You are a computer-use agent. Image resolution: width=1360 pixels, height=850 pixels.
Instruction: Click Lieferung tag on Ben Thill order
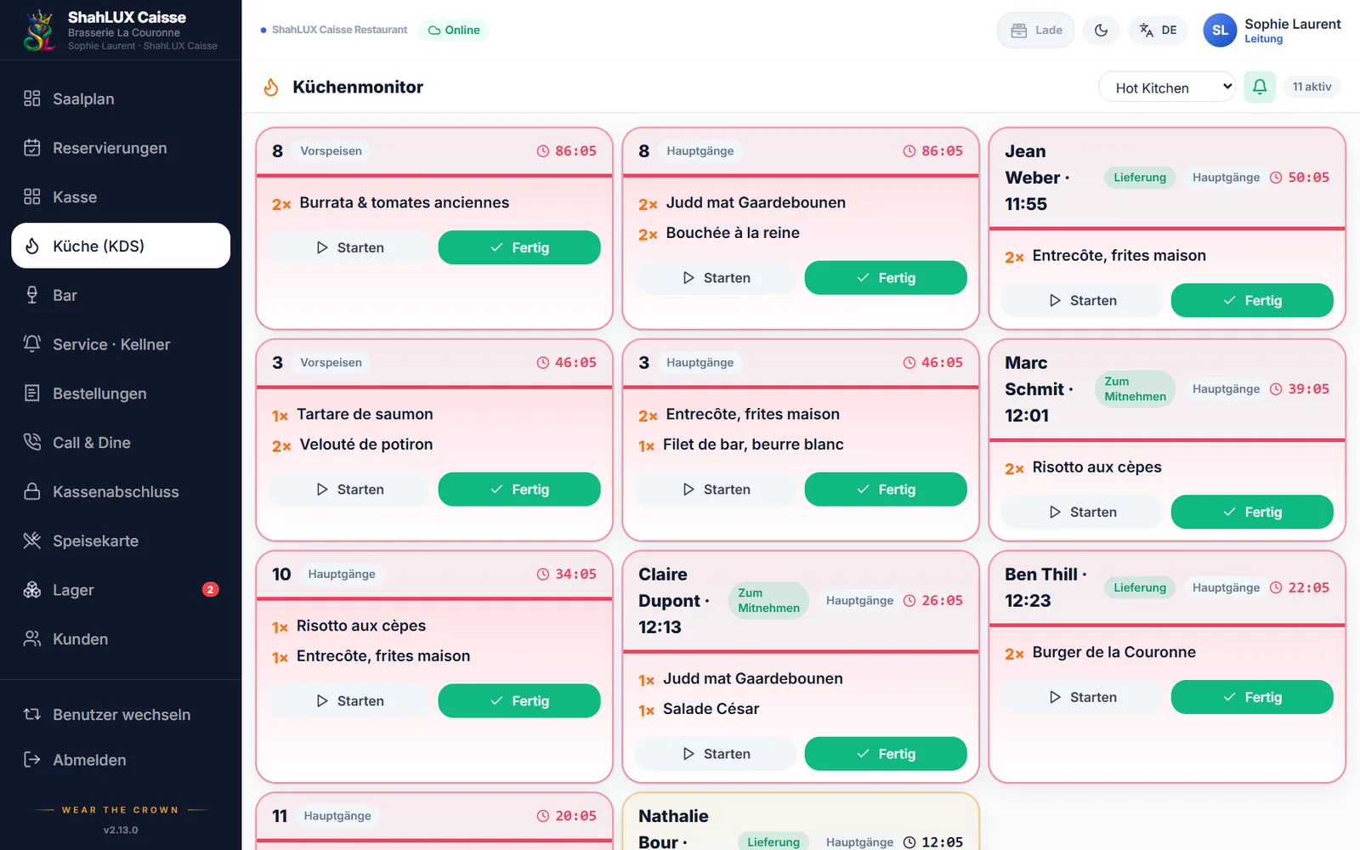[x=1140, y=587]
